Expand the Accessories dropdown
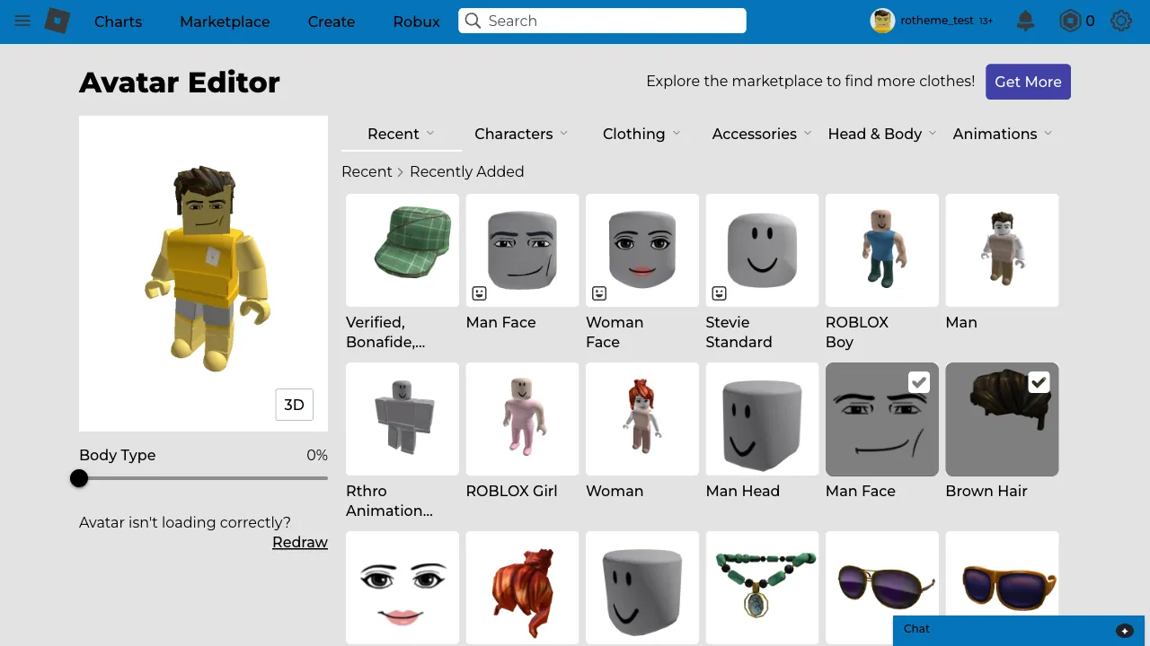Image resolution: width=1150 pixels, height=646 pixels. coord(761,134)
